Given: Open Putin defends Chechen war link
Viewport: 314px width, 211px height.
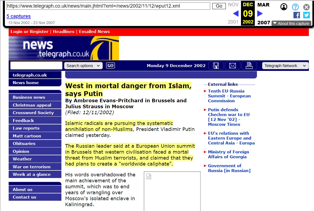Looking at the screenshot, I should pos(229,117).
